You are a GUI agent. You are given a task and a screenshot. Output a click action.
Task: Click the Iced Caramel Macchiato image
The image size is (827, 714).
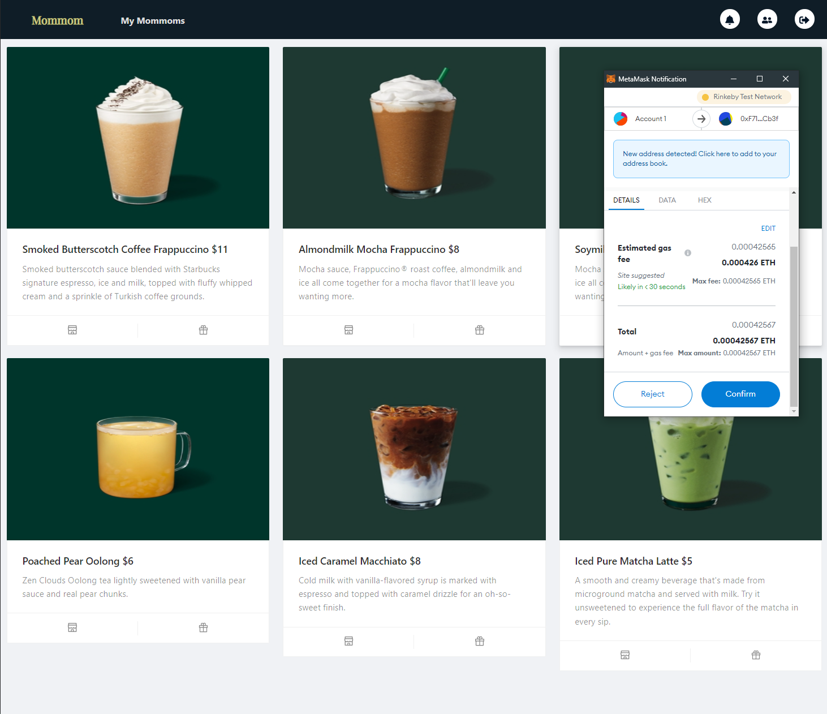coord(414,449)
